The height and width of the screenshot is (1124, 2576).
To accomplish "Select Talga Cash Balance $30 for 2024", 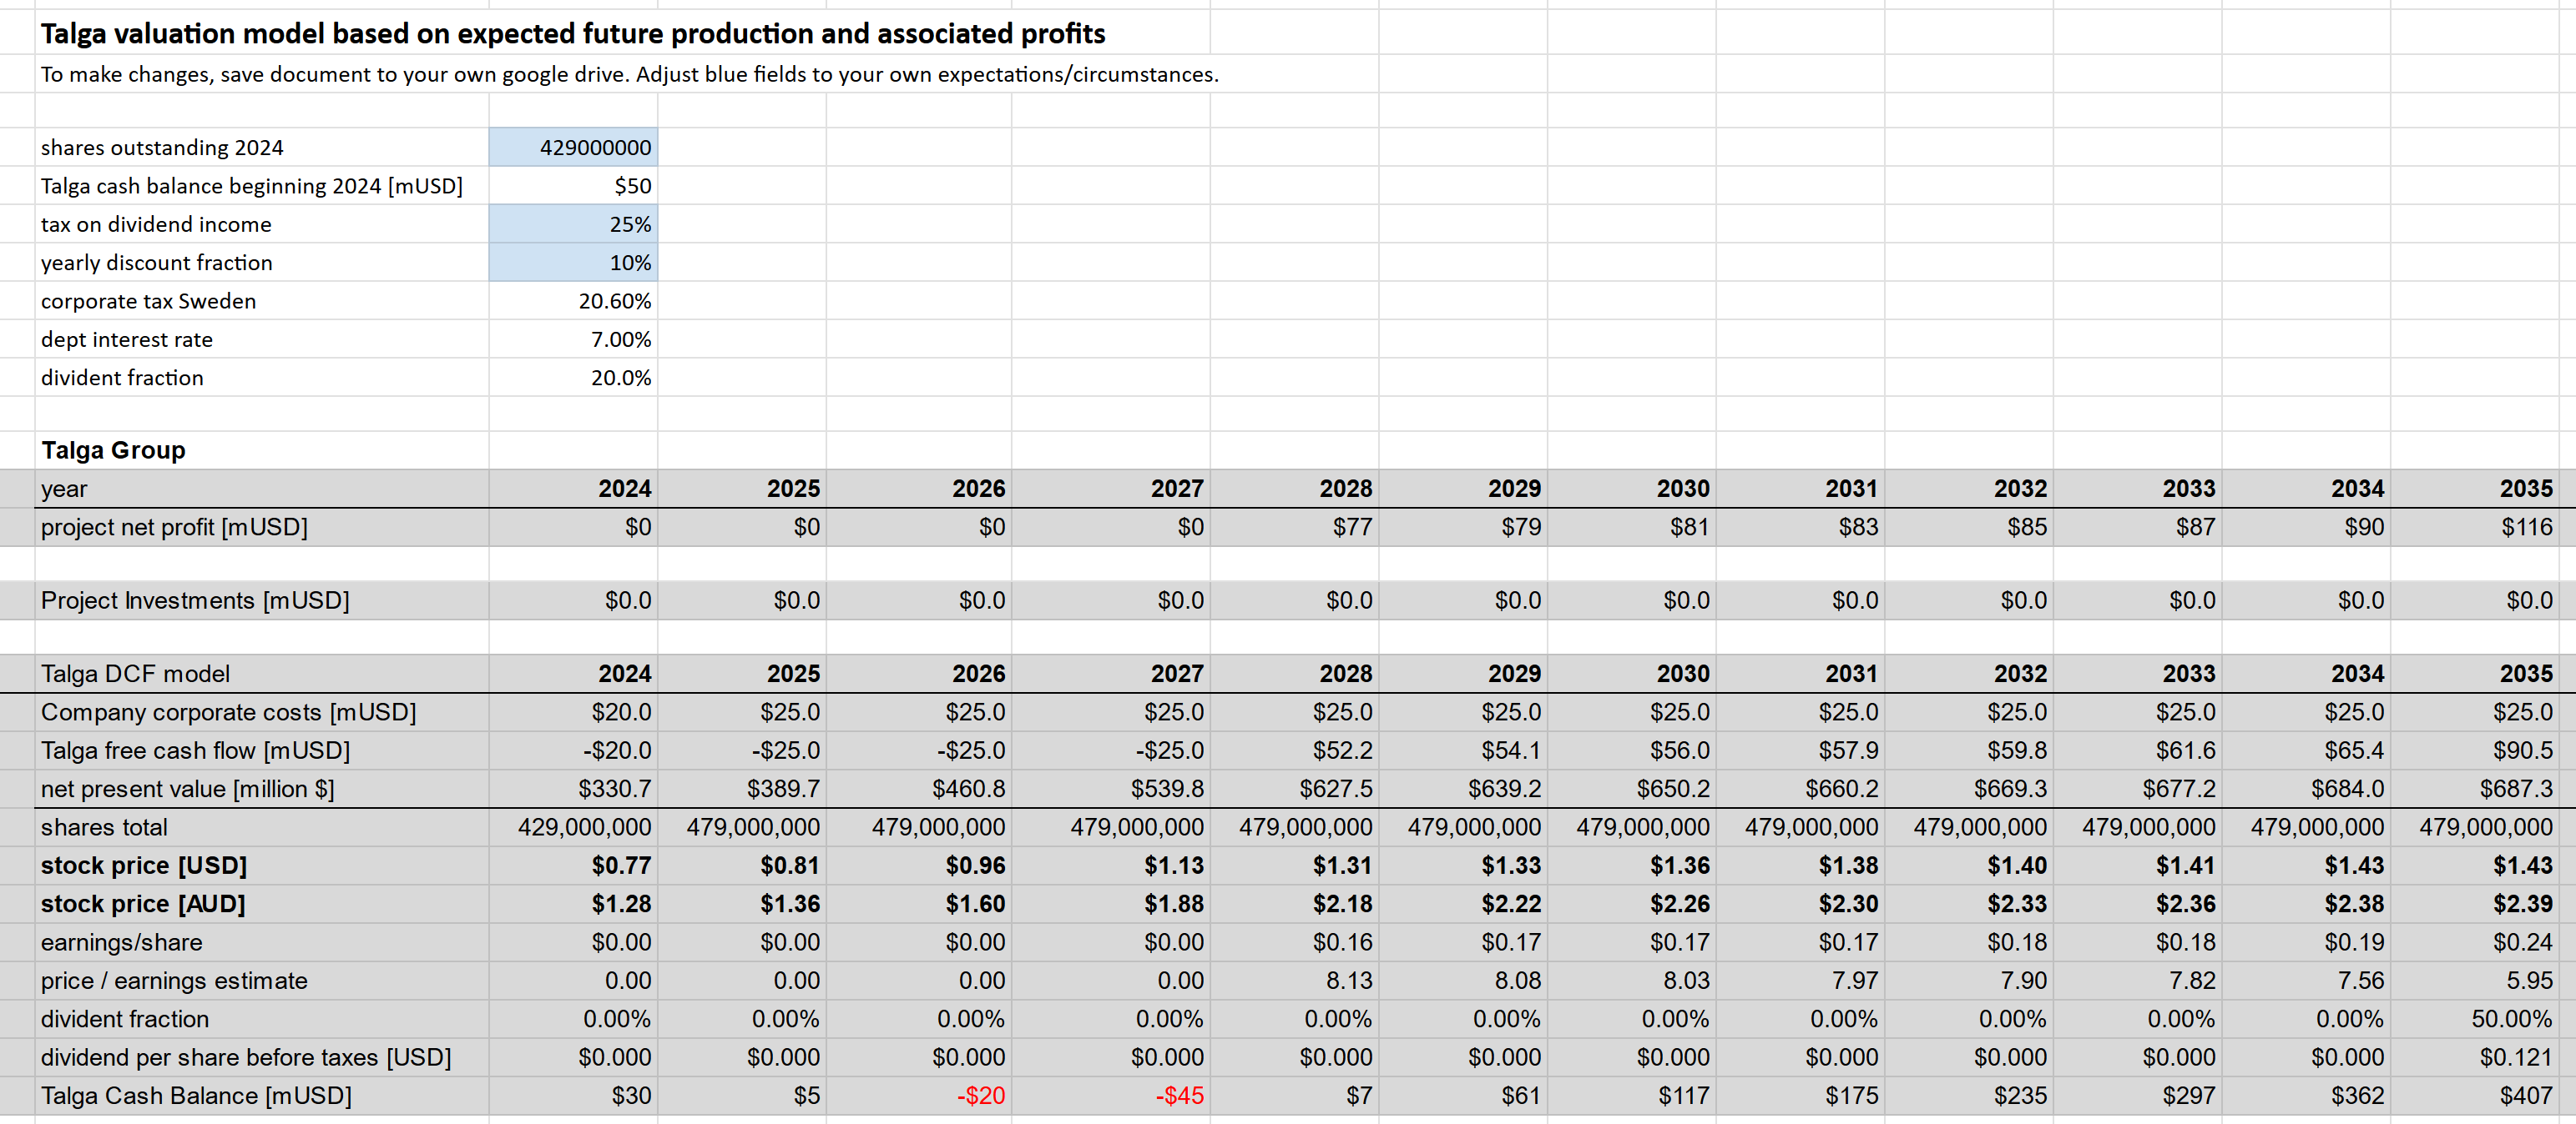I will [x=573, y=1096].
